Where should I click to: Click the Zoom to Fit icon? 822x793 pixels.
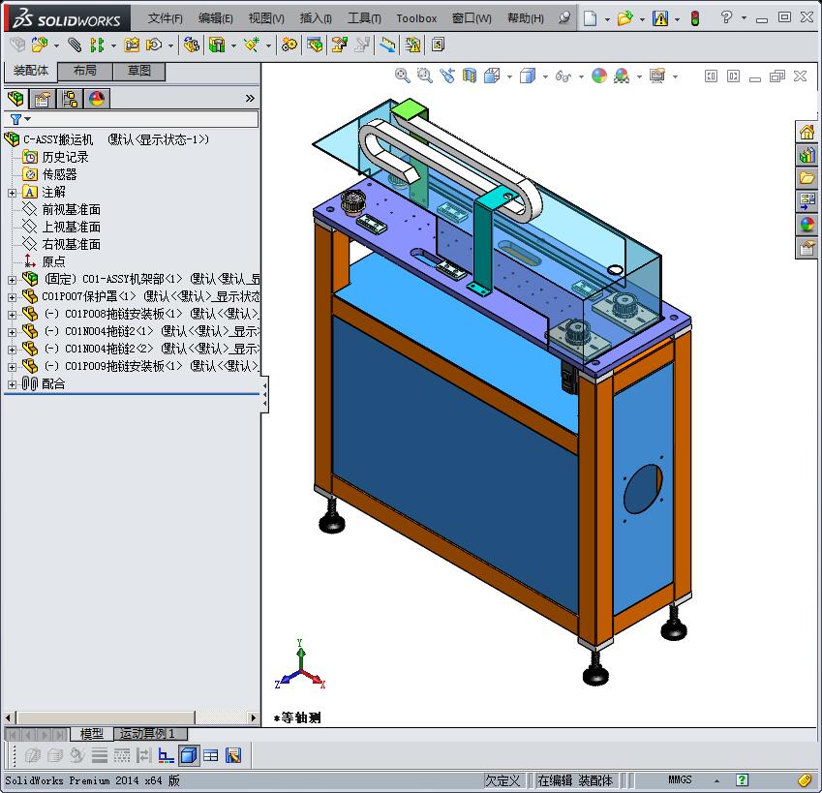point(402,76)
